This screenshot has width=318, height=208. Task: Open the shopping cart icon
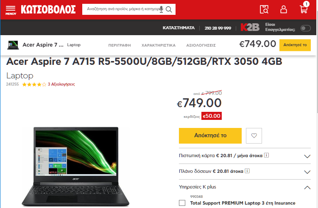[304, 8]
